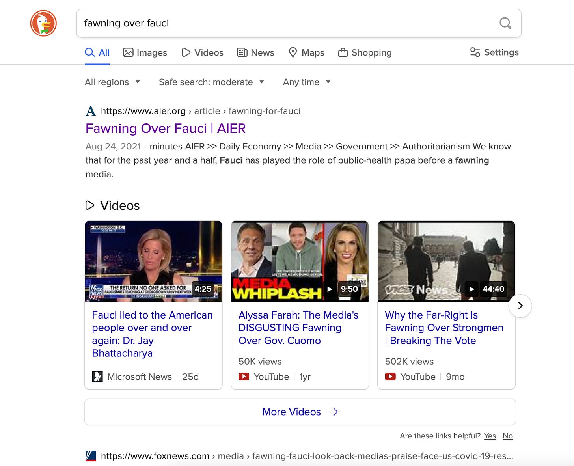Image resolution: width=574 pixels, height=466 pixels.
Task: Open 'Fawning Over Fauci | AIER' result
Action: tap(166, 129)
